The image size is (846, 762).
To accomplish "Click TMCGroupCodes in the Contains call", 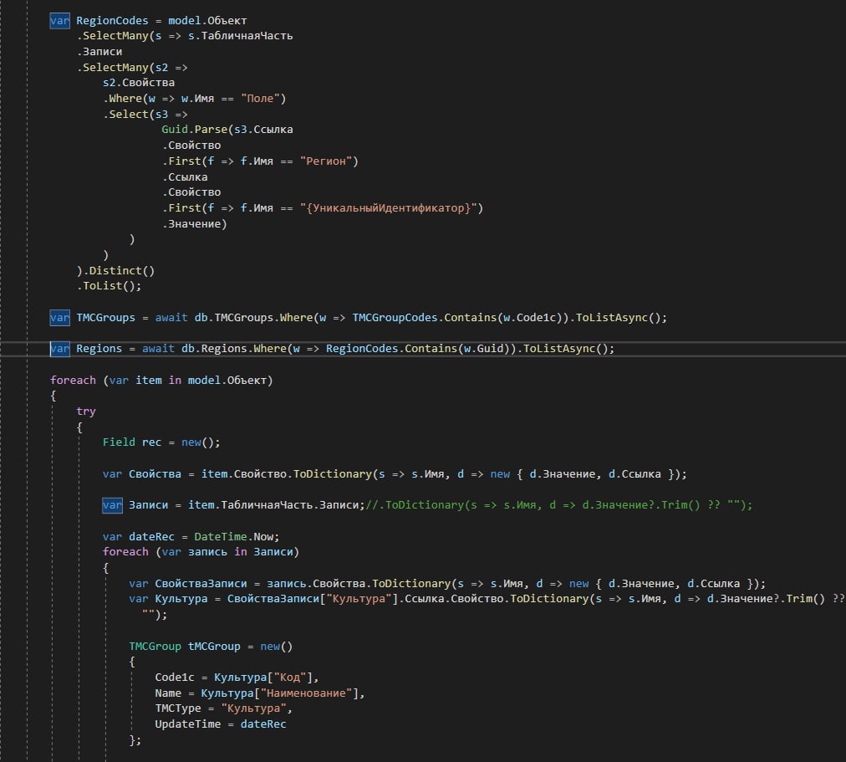I will point(395,318).
